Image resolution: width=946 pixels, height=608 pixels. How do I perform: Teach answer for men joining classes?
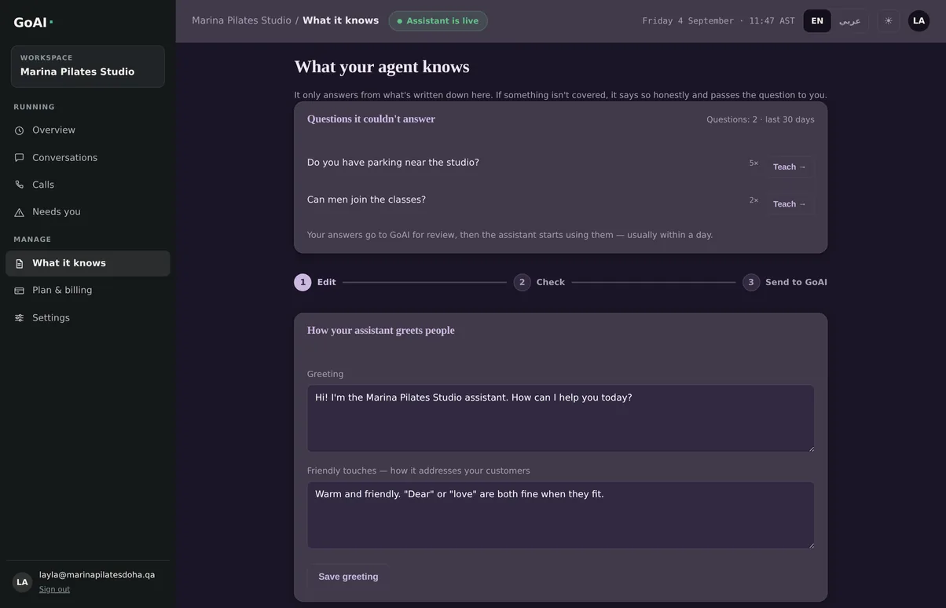point(790,204)
